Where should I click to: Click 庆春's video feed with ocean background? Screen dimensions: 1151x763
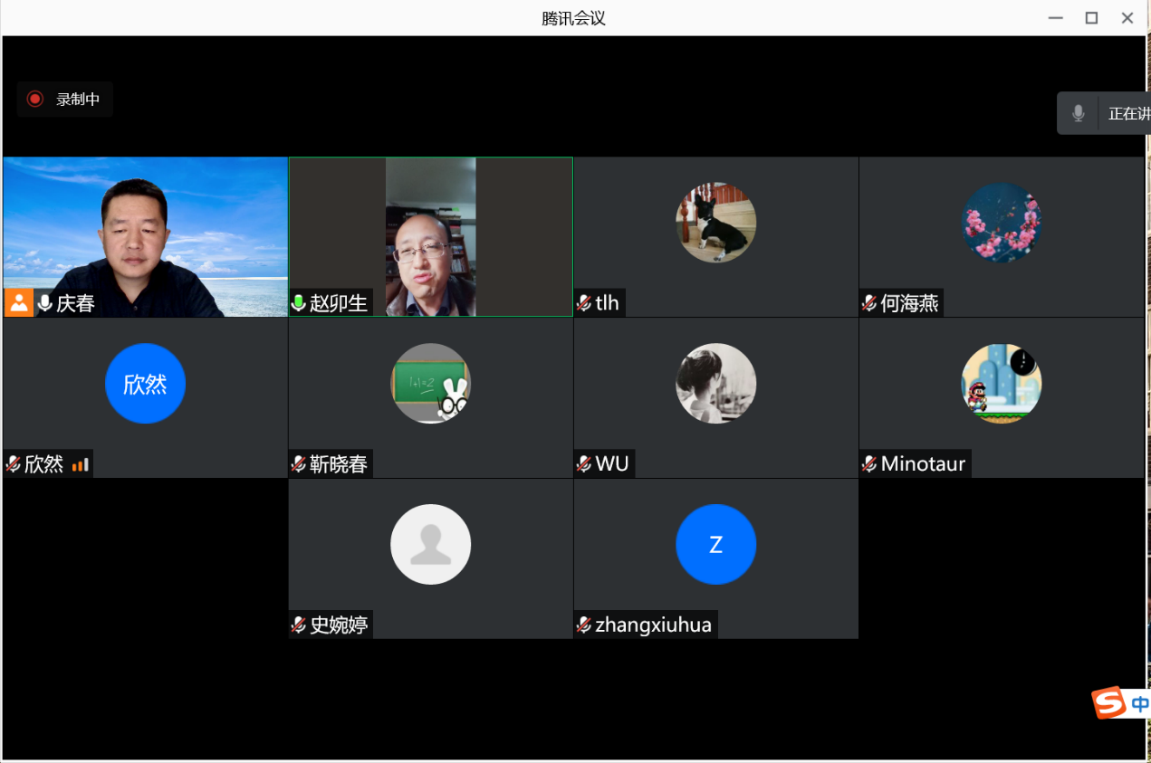coord(145,226)
